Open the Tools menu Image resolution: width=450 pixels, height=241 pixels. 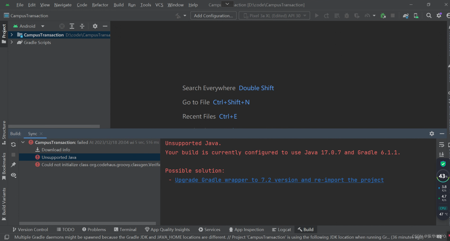pyautogui.click(x=146, y=5)
